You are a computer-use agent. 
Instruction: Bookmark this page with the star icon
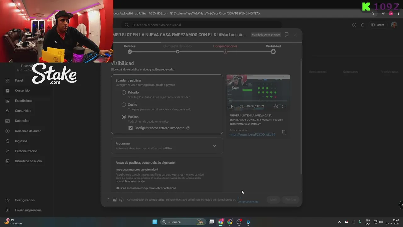coord(373,13)
